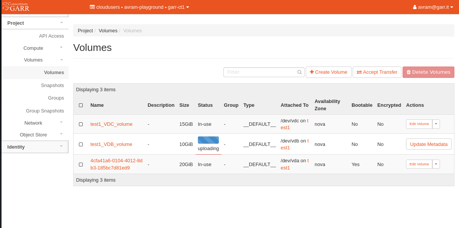Click Edit Volume for test1_VDC_volume
459x228 pixels.
point(419,124)
